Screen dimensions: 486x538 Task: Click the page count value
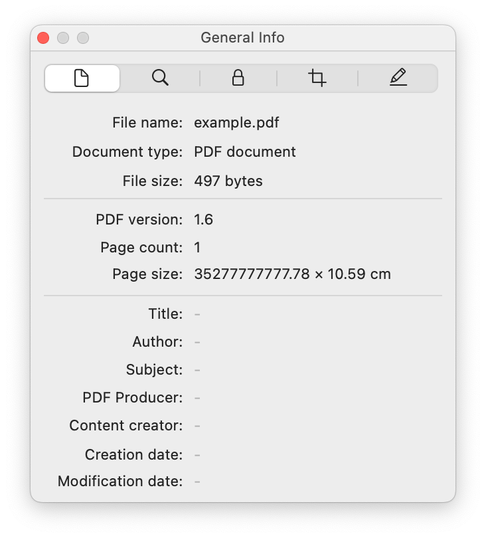pyautogui.click(x=197, y=248)
